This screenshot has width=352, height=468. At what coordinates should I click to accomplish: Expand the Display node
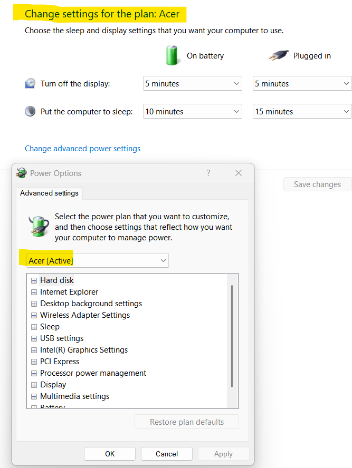(34, 385)
